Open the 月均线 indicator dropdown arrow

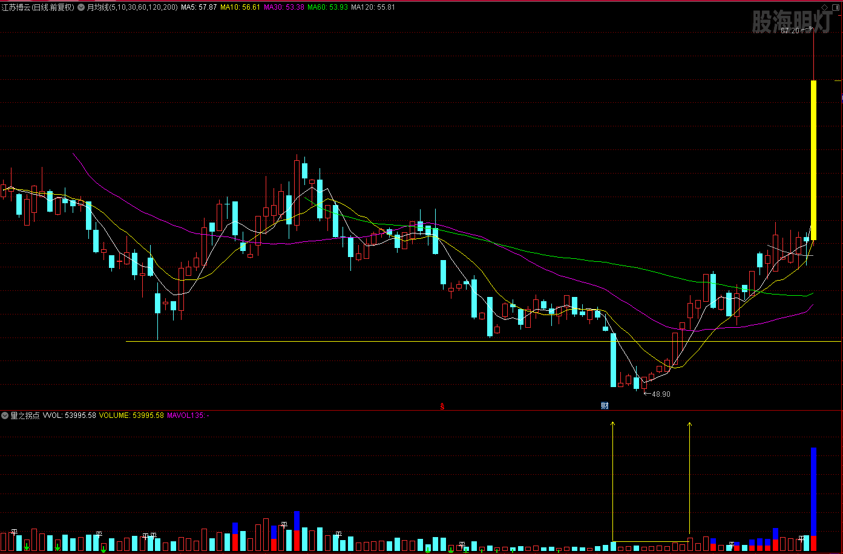(x=81, y=7)
